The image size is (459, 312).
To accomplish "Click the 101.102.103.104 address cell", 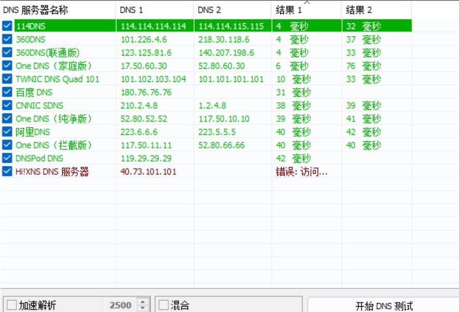I will (155, 79).
